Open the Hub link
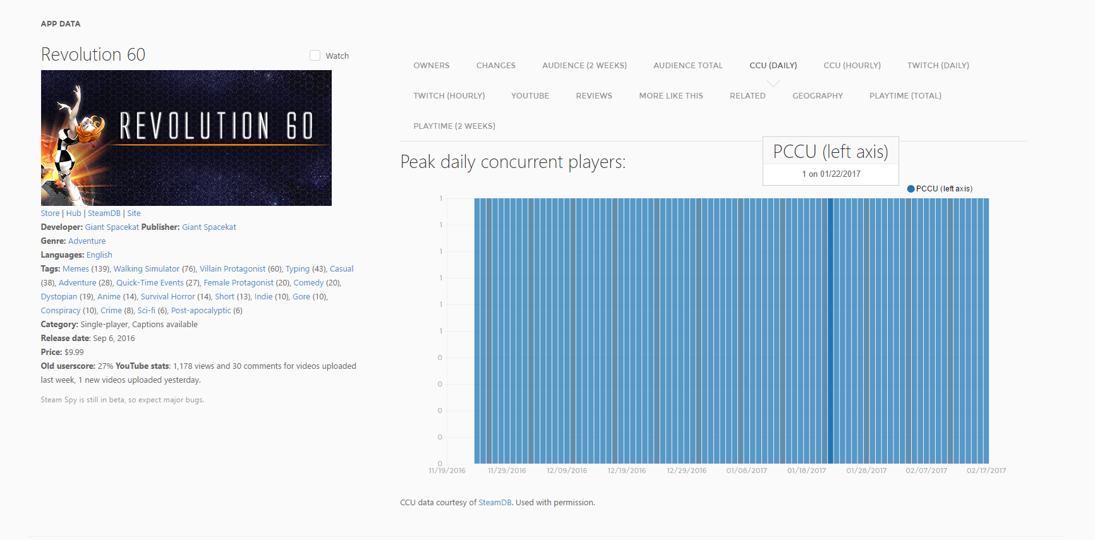Screen dimensions: 1095x540 point(74,213)
